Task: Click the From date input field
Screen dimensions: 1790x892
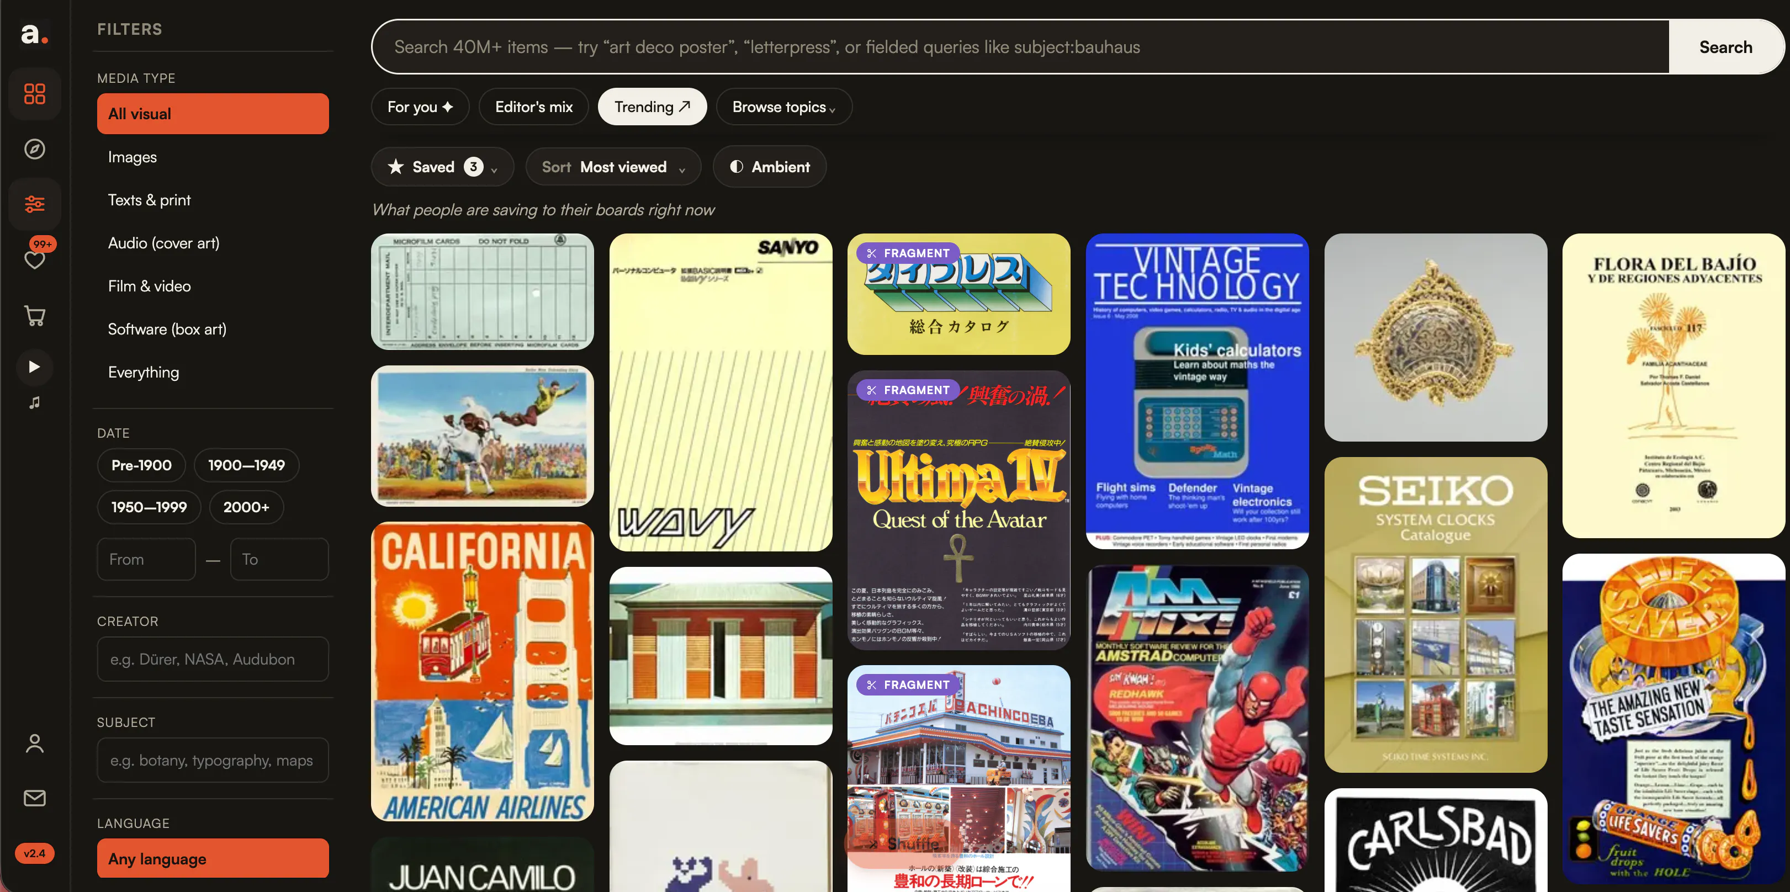Action: [147, 559]
